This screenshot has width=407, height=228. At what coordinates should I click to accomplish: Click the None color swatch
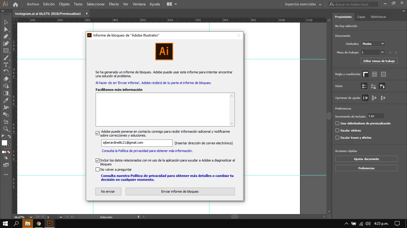9,152
